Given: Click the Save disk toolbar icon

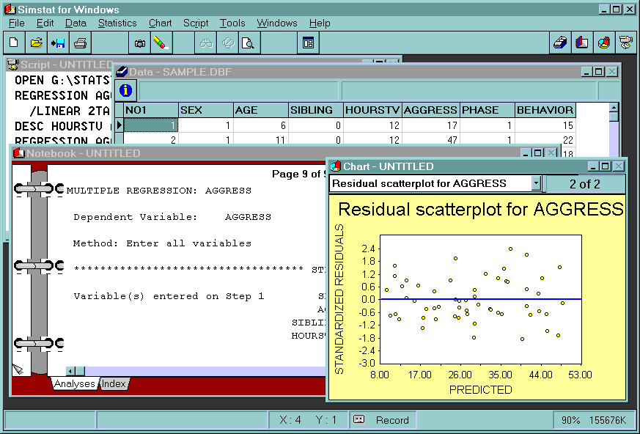Looking at the screenshot, I should [58, 43].
